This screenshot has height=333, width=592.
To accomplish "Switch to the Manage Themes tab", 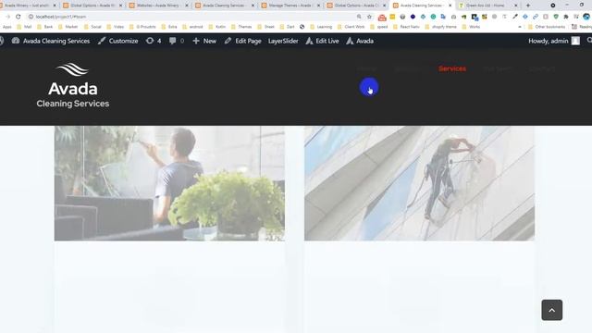I will tap(290, 6).
